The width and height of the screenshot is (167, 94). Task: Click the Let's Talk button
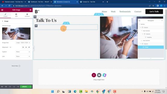pos(154,11)
